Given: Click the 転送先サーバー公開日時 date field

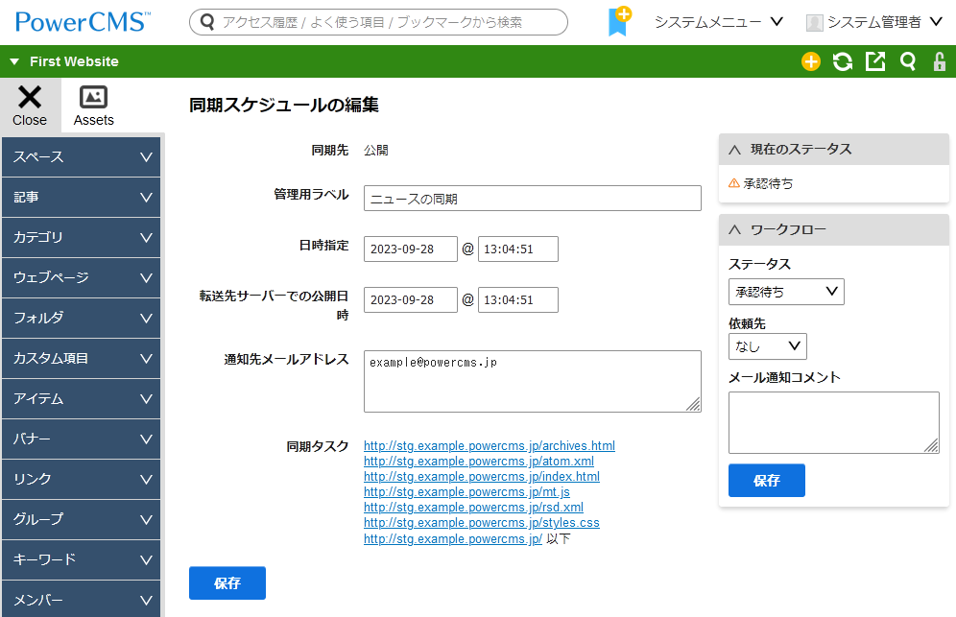Looking at the screenshot, I should tap(410, 300).
